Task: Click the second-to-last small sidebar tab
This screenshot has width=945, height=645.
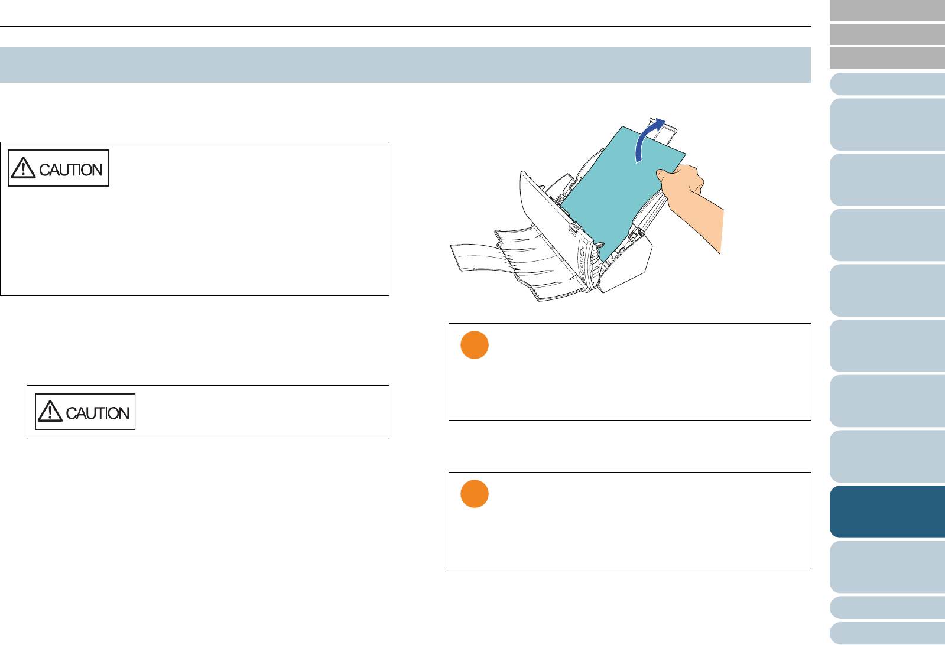Action: click(x=887, y=607)
